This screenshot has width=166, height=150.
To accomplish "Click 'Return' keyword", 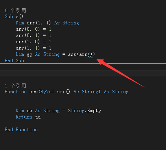I will (x=24, y=117).
